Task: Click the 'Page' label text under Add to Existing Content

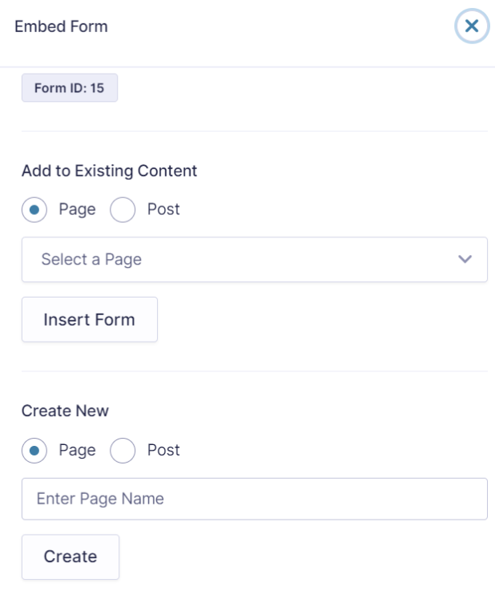Action: [x=78, y=209]
